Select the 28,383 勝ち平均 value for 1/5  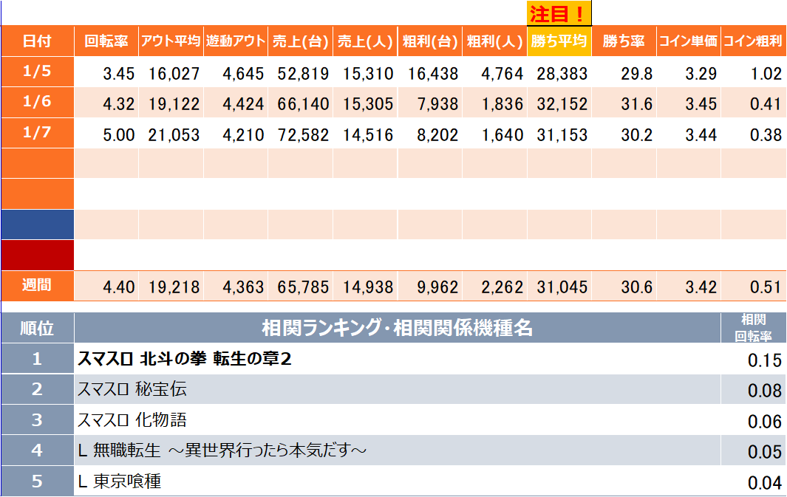click(x=559, y=73)
